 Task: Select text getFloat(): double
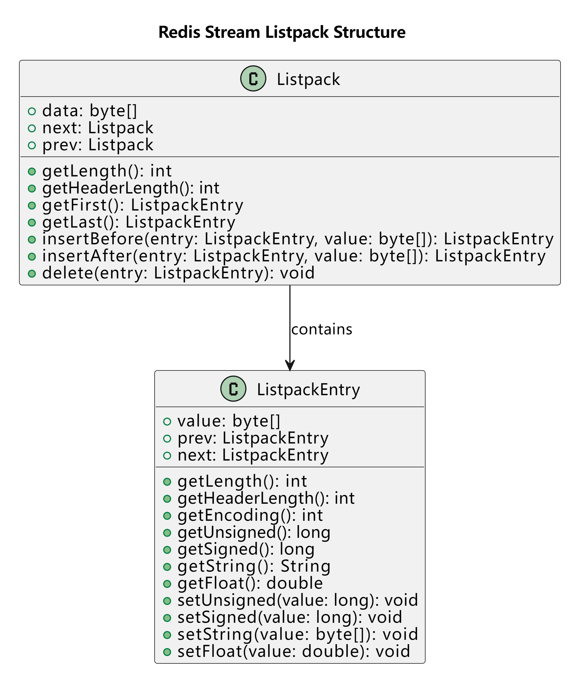[x=250, y=584]
